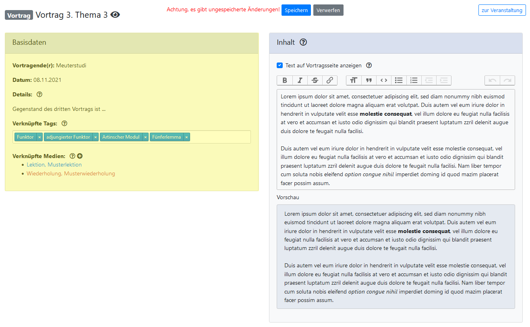The image size is (530, 327).
Task: Open help for the Inhalt heading
Action: (x=303, y=42)
